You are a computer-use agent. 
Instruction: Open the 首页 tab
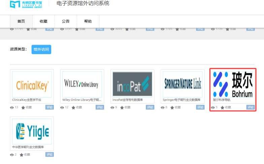click(21, 22)
